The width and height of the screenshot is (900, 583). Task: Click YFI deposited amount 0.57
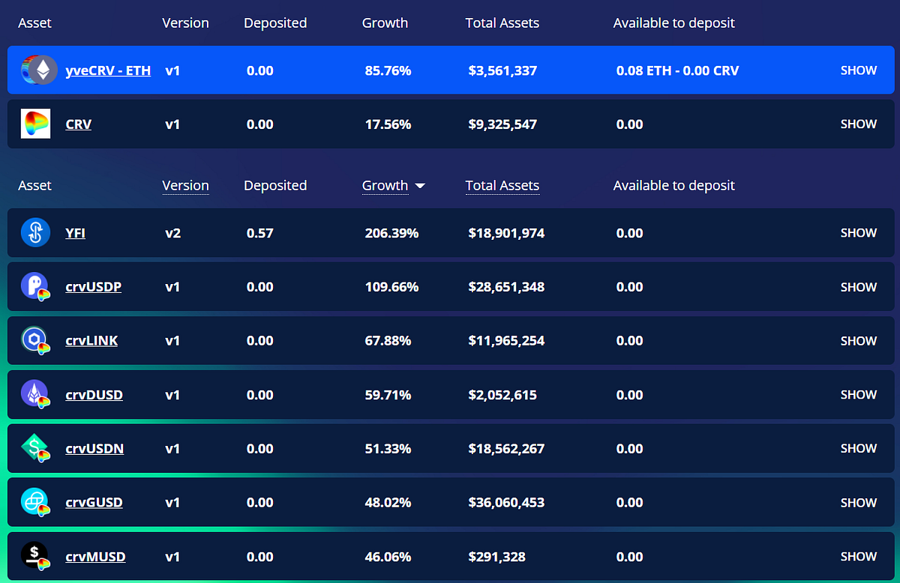point(259,233)
